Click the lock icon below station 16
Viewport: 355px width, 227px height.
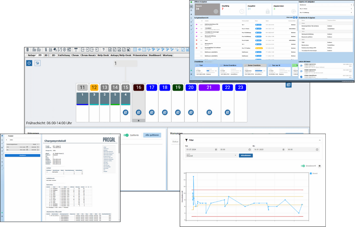click(x=139, y=120)
